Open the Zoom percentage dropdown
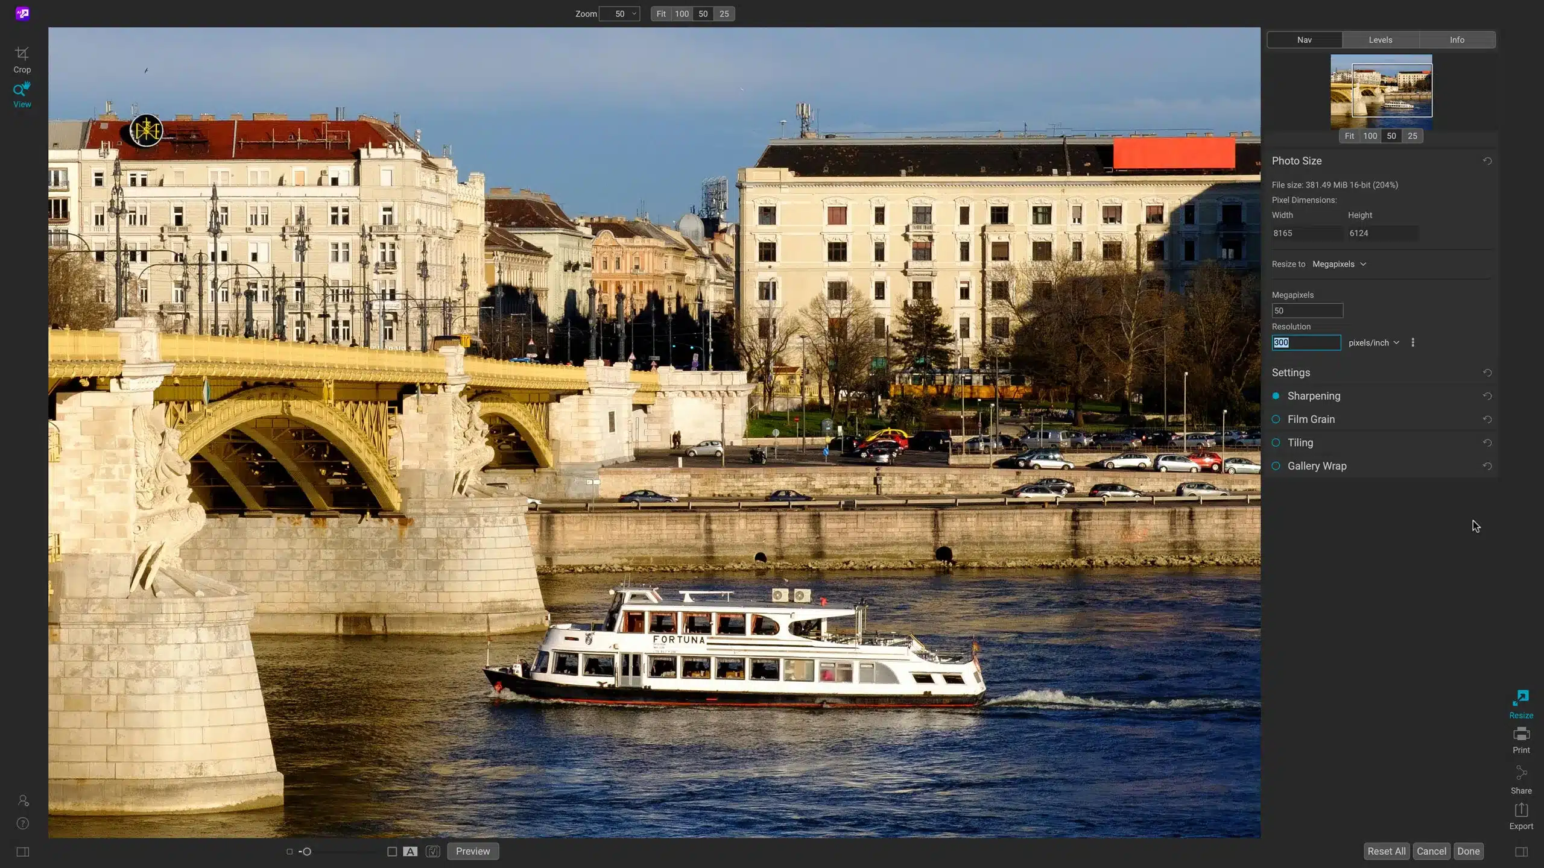The height and width of the screenshot is (868, 1544). coord(619,14)
